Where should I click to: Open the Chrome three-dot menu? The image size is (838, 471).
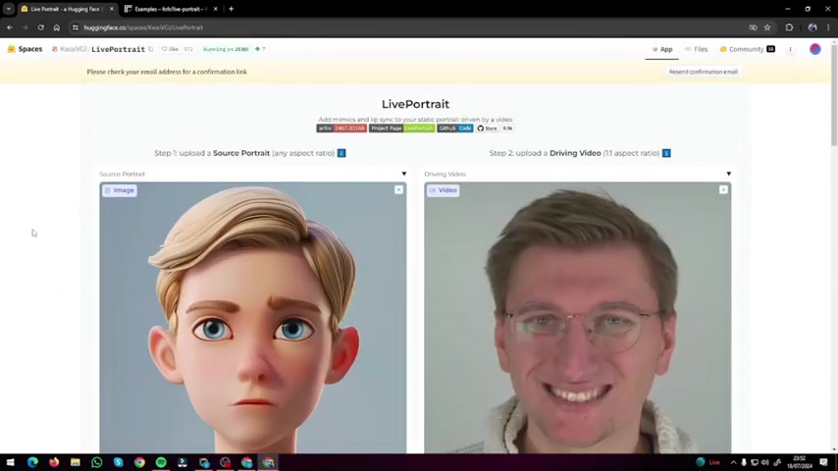(828, 27)
